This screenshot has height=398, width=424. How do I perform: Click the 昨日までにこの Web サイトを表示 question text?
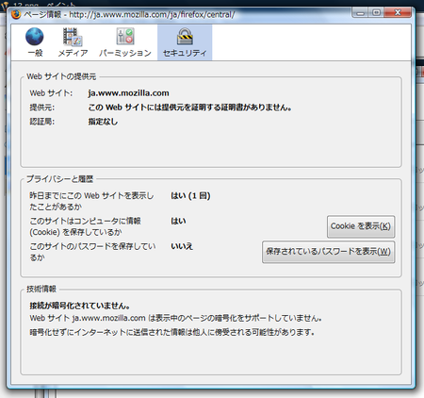tap(91, 201)
